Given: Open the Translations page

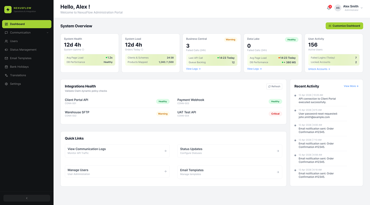Looking at the screenshot, I should [x=27, y=75].
